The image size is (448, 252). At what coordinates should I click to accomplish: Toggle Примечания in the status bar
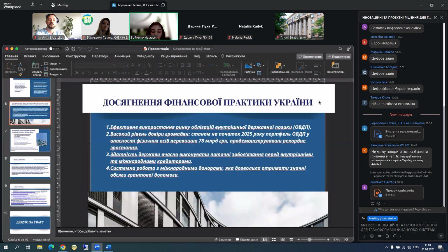[247, 240]
